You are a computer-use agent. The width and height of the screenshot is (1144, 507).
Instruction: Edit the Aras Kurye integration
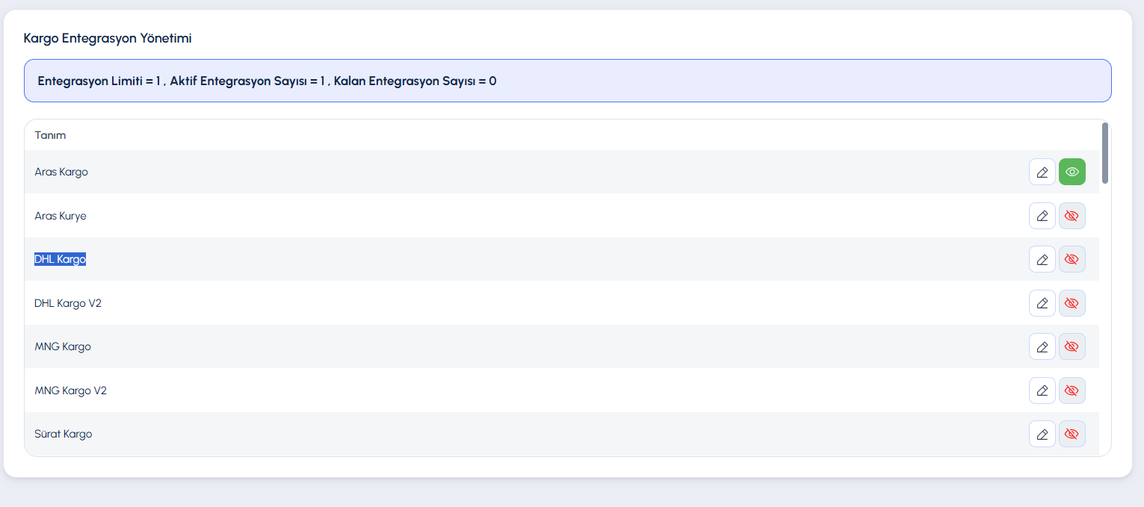click(1042, 216)
